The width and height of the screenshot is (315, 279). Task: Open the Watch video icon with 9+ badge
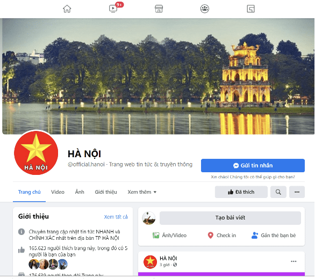pos(113,9)
